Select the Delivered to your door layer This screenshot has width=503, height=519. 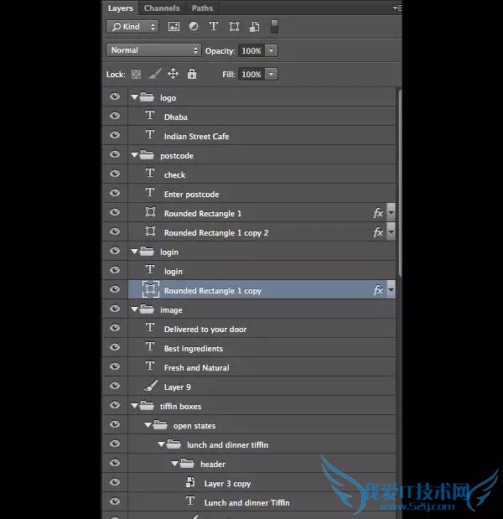click(x=262, y=329)
